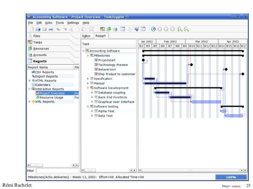The image size is (253, 189).
Task: Toggle the Betaversion milestone checkbox
Action: tap(96, 70)
